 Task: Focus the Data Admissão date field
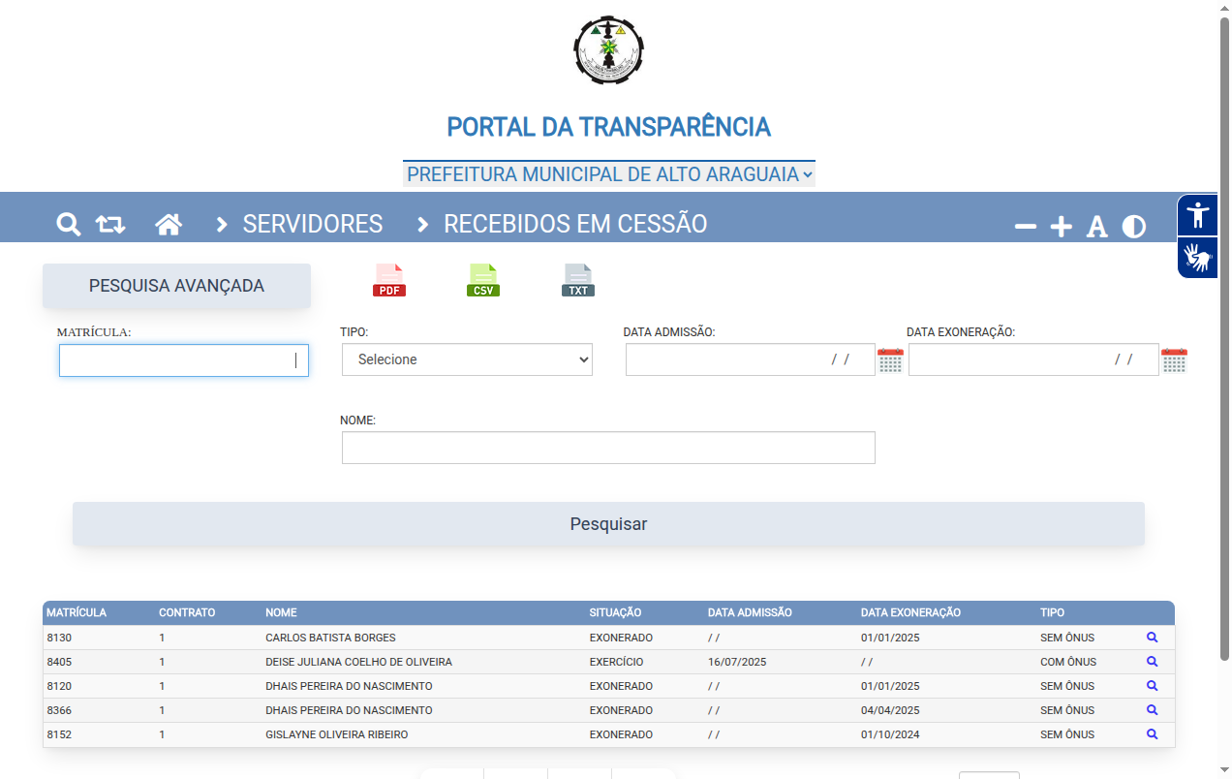tap(751, 359)
